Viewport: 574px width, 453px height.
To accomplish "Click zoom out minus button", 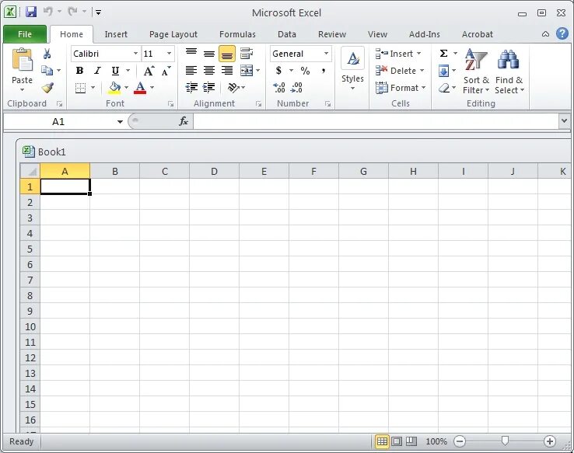I will tap(460, 441).
